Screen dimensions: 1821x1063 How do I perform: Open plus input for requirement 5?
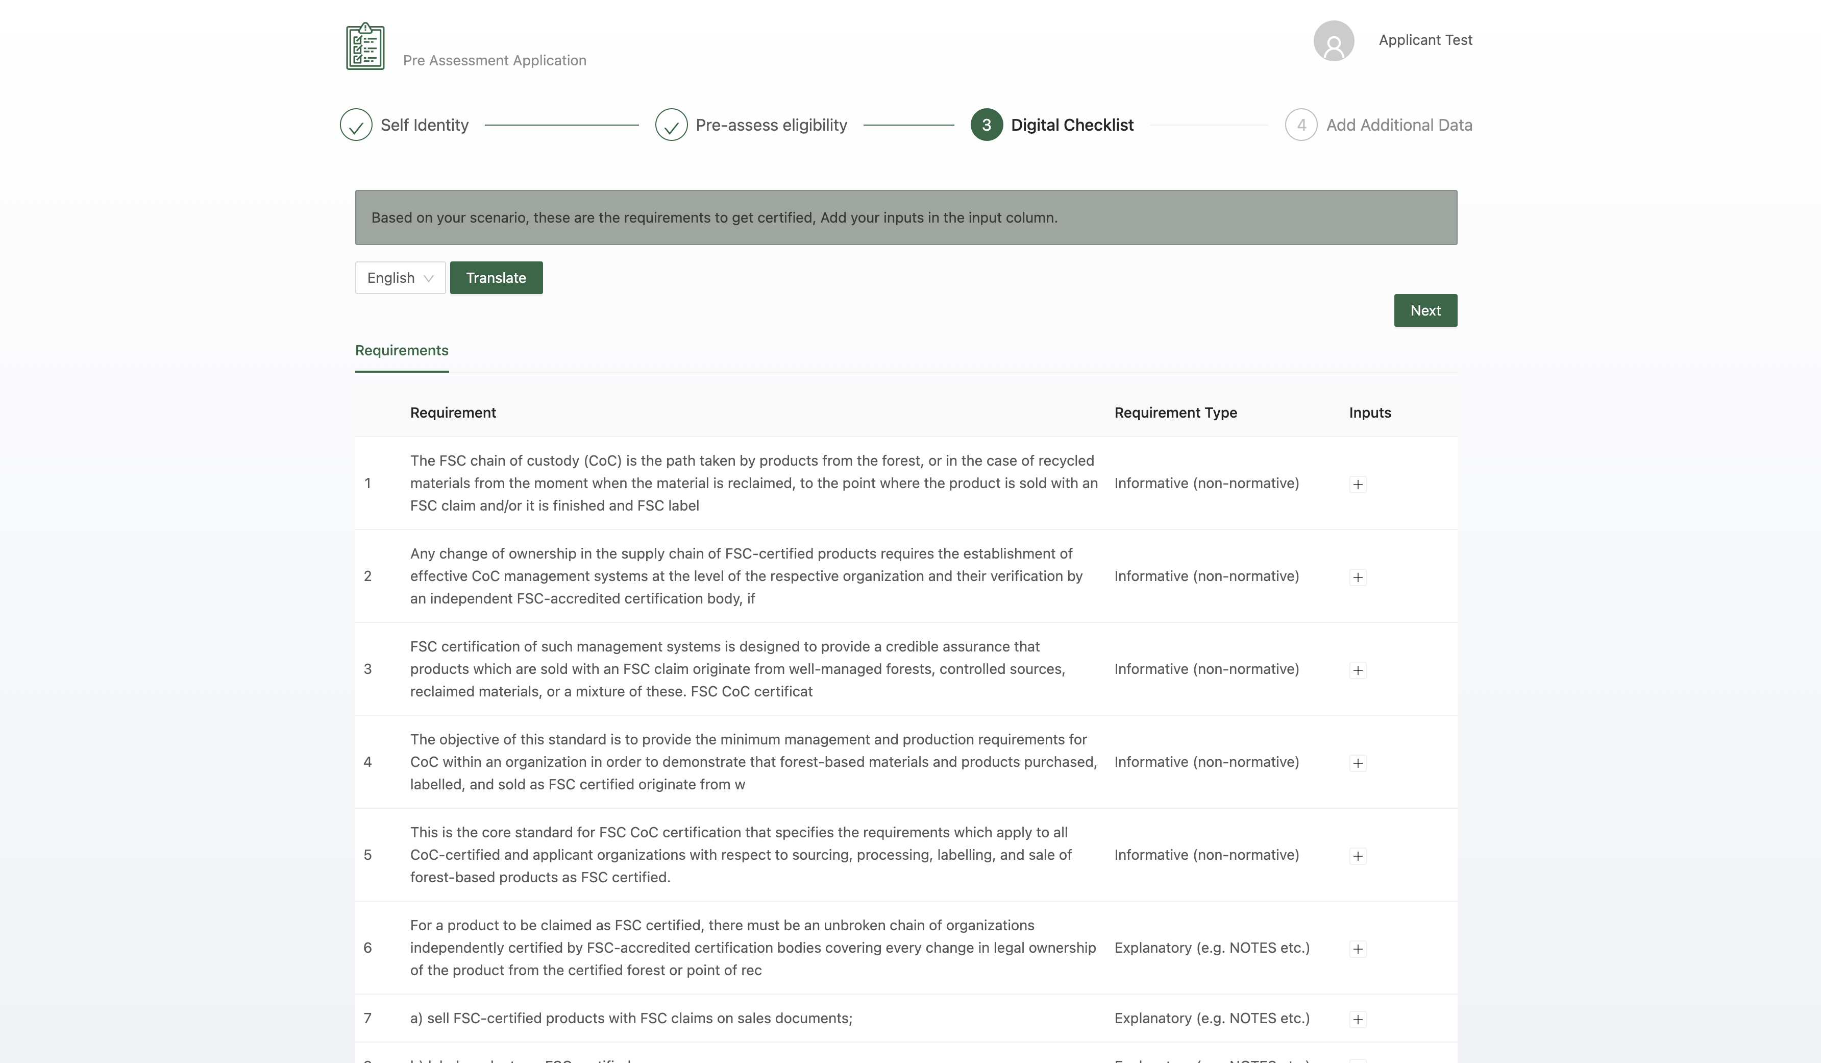[1357, 856]
